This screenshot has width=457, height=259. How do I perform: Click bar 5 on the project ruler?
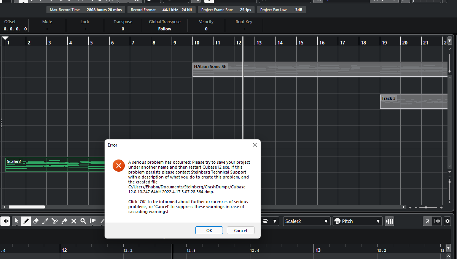click(x=91, y=43)
